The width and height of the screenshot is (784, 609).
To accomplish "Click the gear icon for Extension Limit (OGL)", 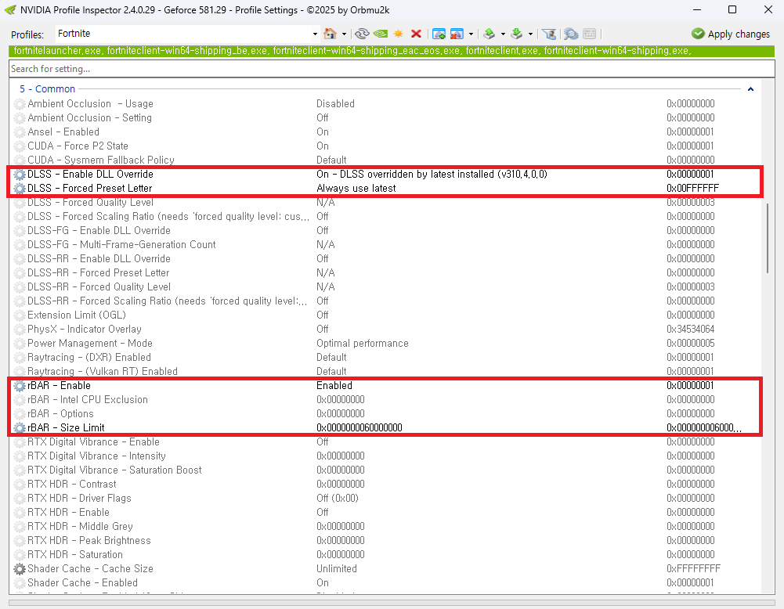I will (20, 315).
